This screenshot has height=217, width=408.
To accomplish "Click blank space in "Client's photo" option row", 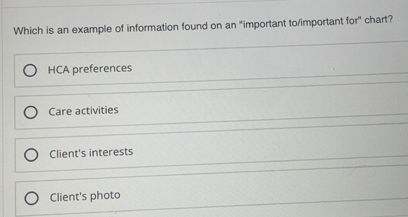I will coord(269,197).
